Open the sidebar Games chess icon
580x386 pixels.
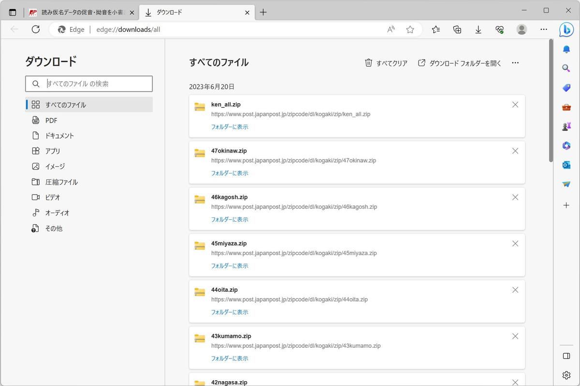click(566, 126)
